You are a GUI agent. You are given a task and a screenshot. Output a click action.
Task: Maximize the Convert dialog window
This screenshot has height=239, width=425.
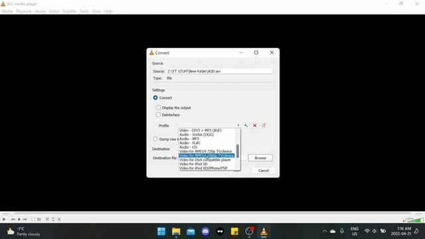point(256,52)
